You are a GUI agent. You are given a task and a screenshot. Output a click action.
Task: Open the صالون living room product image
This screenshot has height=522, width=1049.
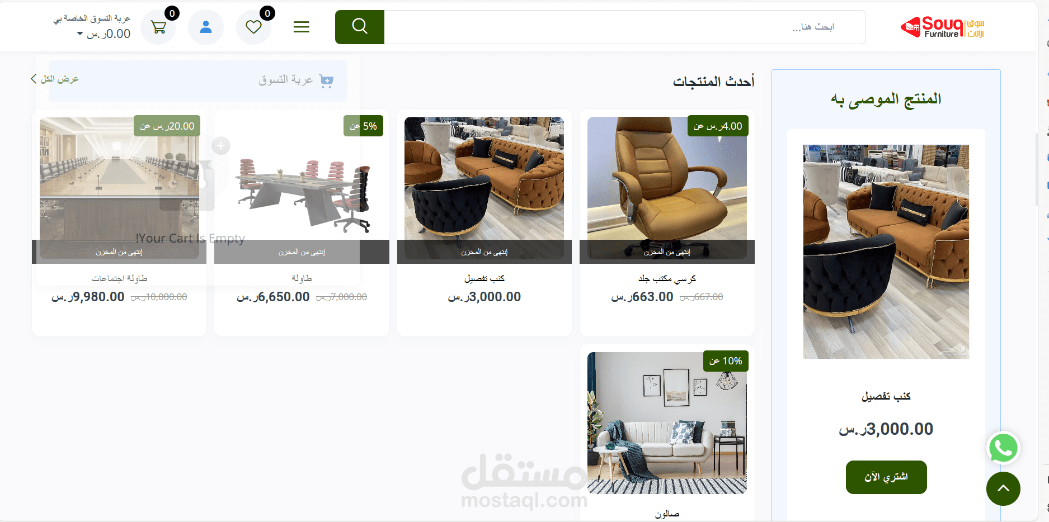click(667, 423)
